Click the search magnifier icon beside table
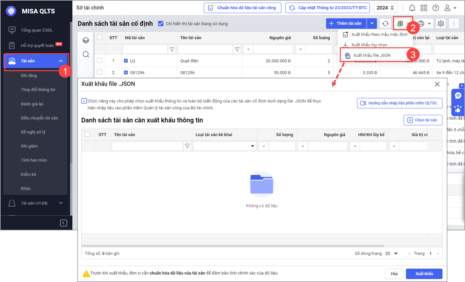Viewport: 465px width, 282px height. coord(86,54)
